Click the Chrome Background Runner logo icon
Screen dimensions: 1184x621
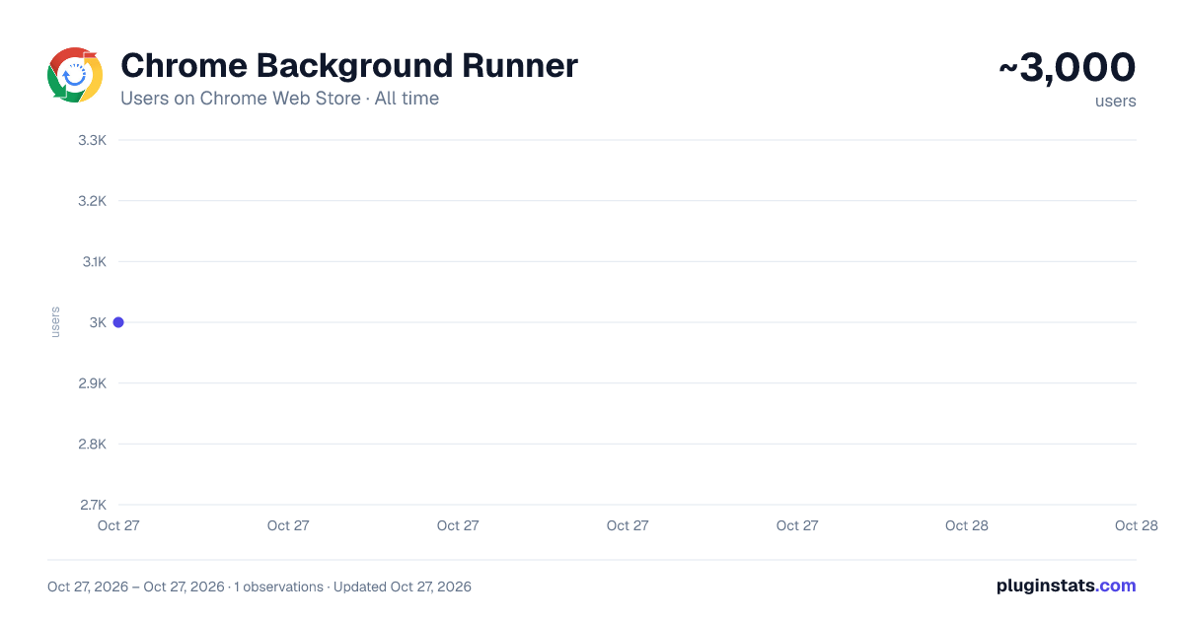(75, 75)
